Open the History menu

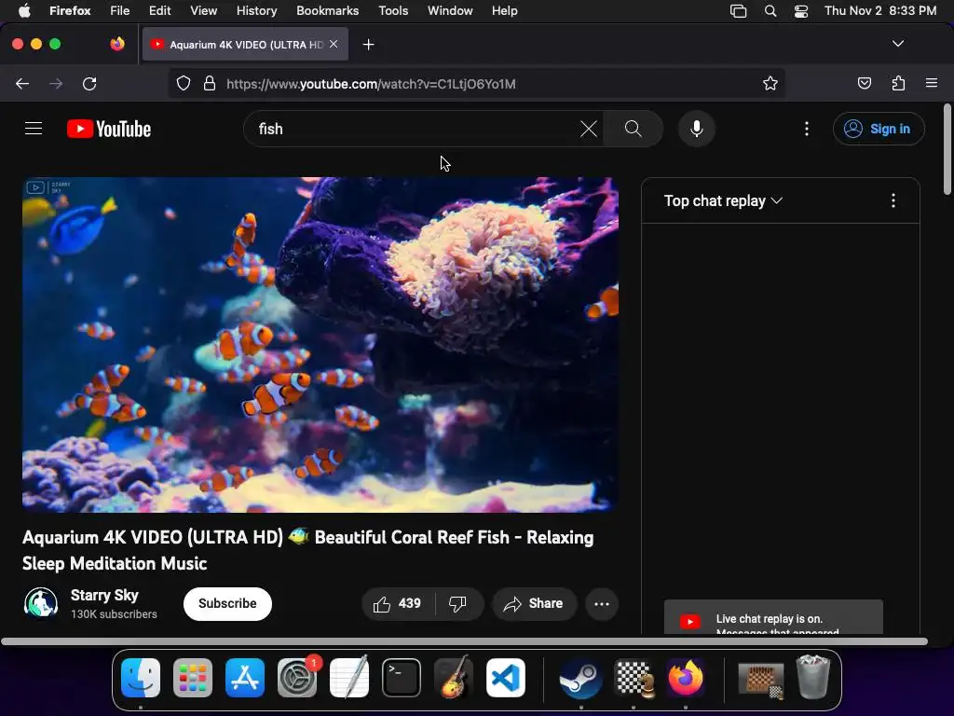[x=257, y=10]
